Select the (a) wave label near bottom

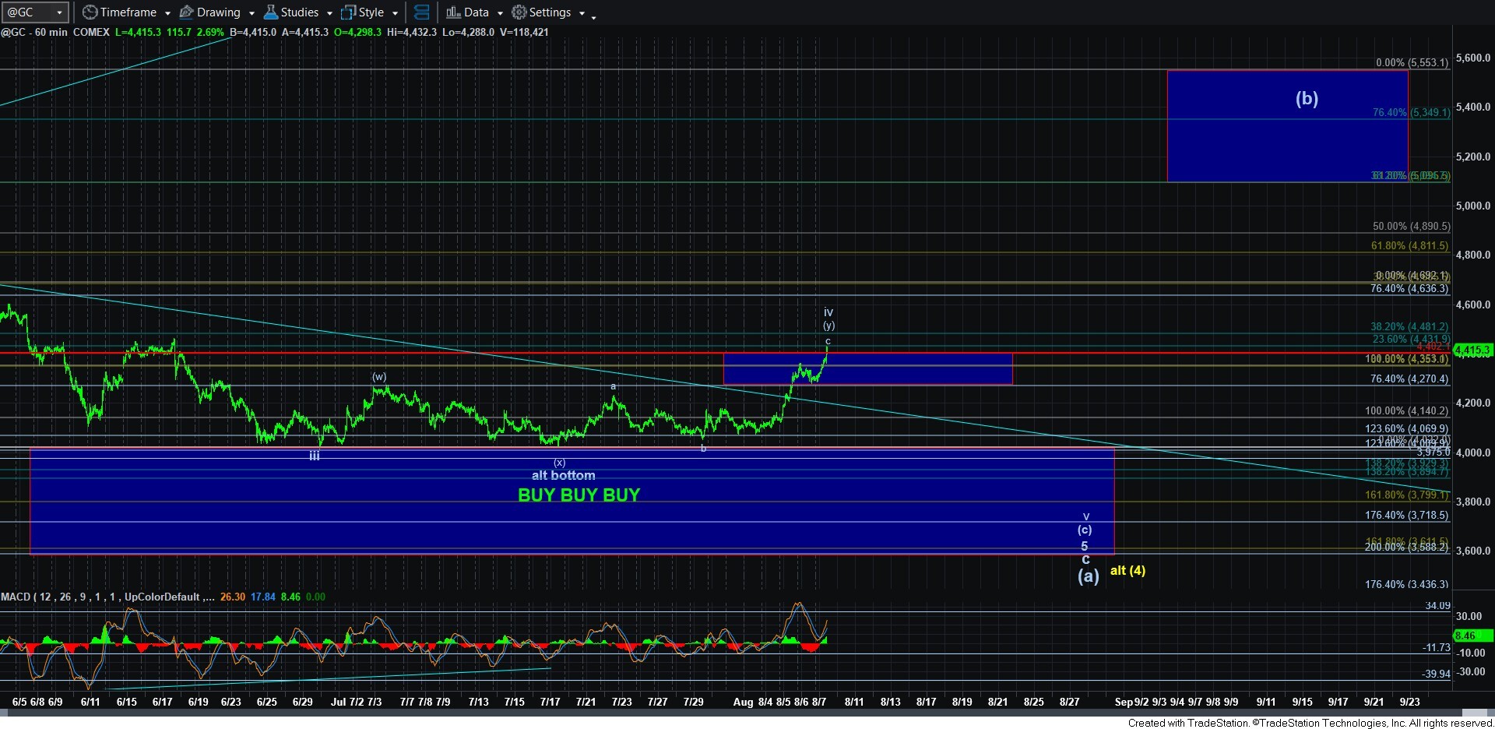tap(1088, 576)
